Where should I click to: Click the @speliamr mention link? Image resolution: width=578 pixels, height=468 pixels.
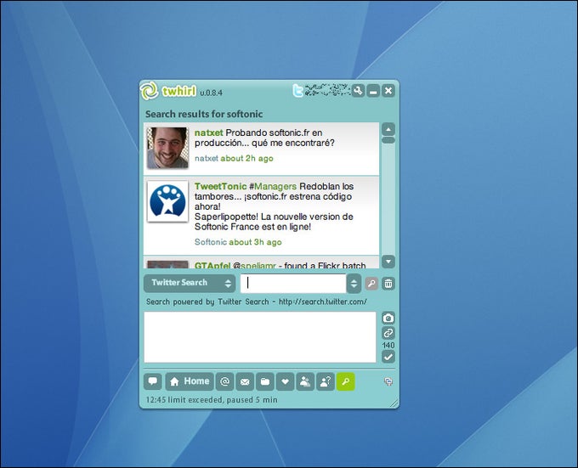coord(254,265)
